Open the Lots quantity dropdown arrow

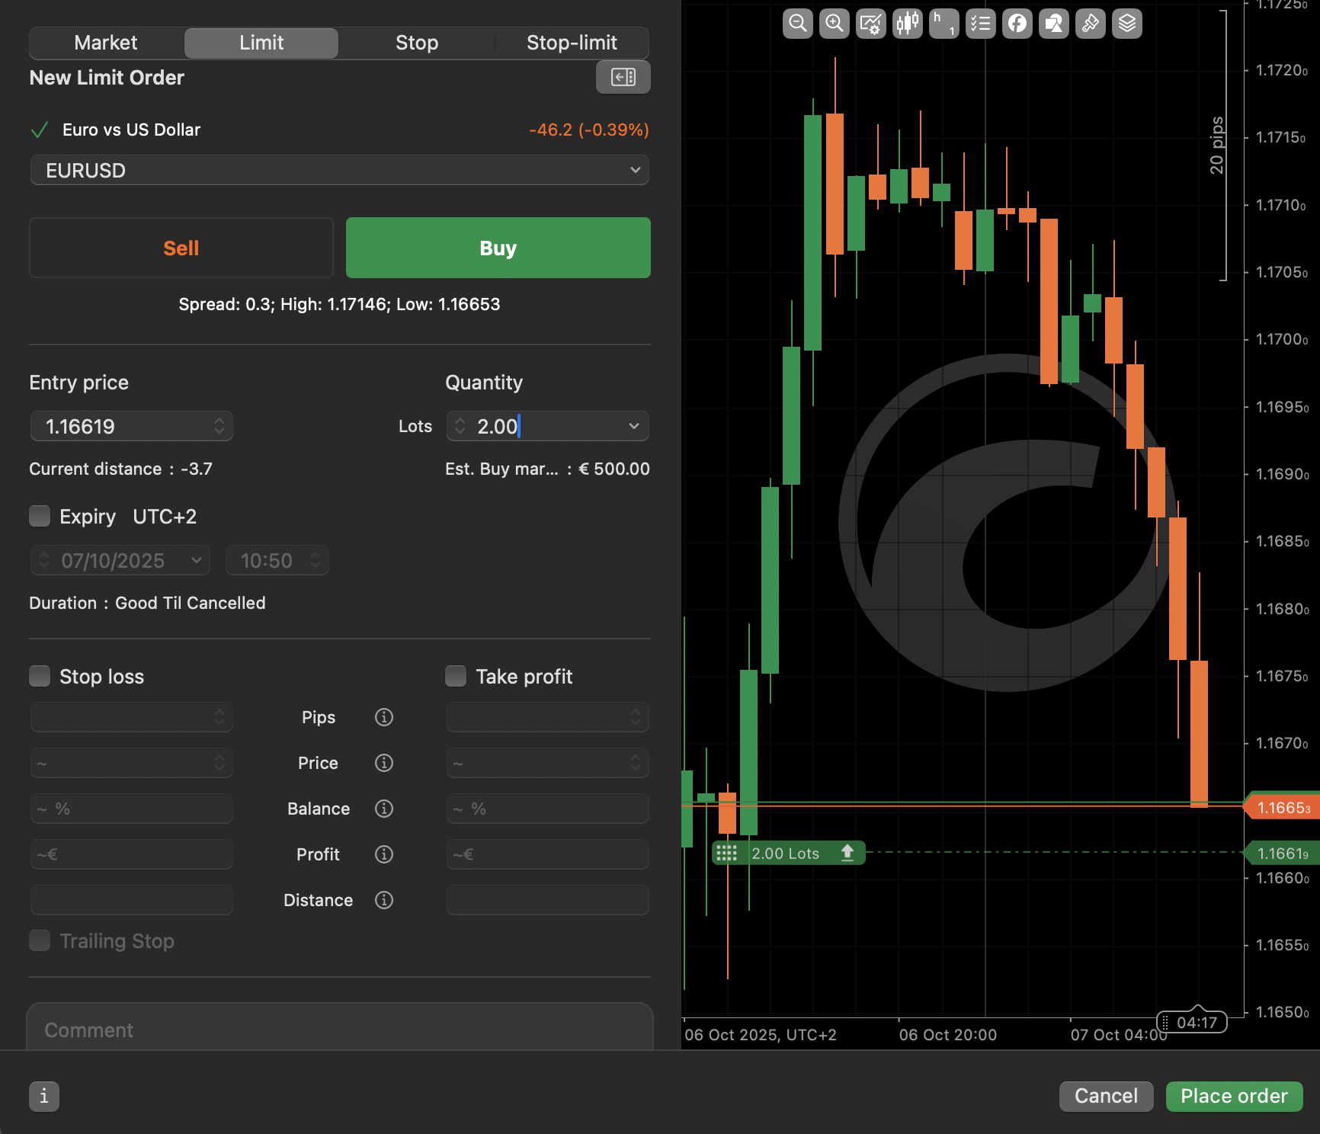(x=633, y=426)
